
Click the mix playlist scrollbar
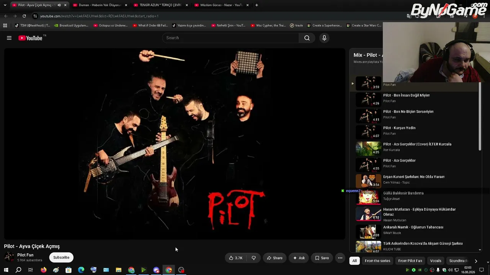pos(480,116)
